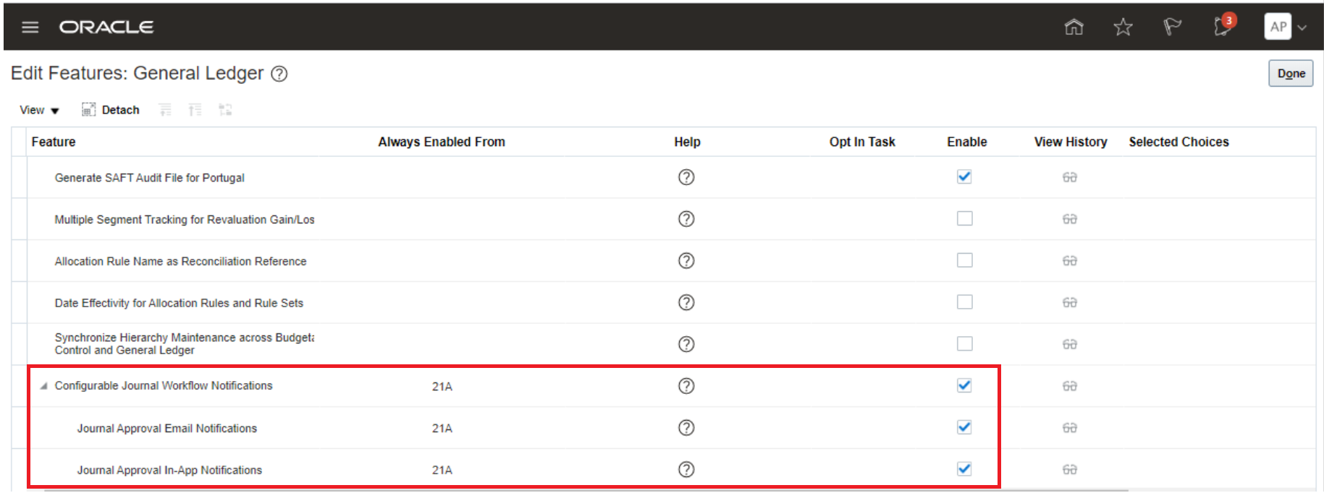Go to the Home page icon
Screen dimensions: 1324x493
1074,27
